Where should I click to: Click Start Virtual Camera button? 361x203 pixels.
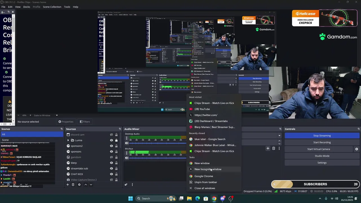(x=319, y=149)
